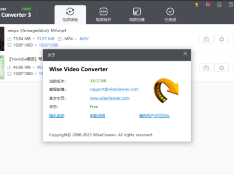Open the feedback message icon with red dot

[208, 4]
